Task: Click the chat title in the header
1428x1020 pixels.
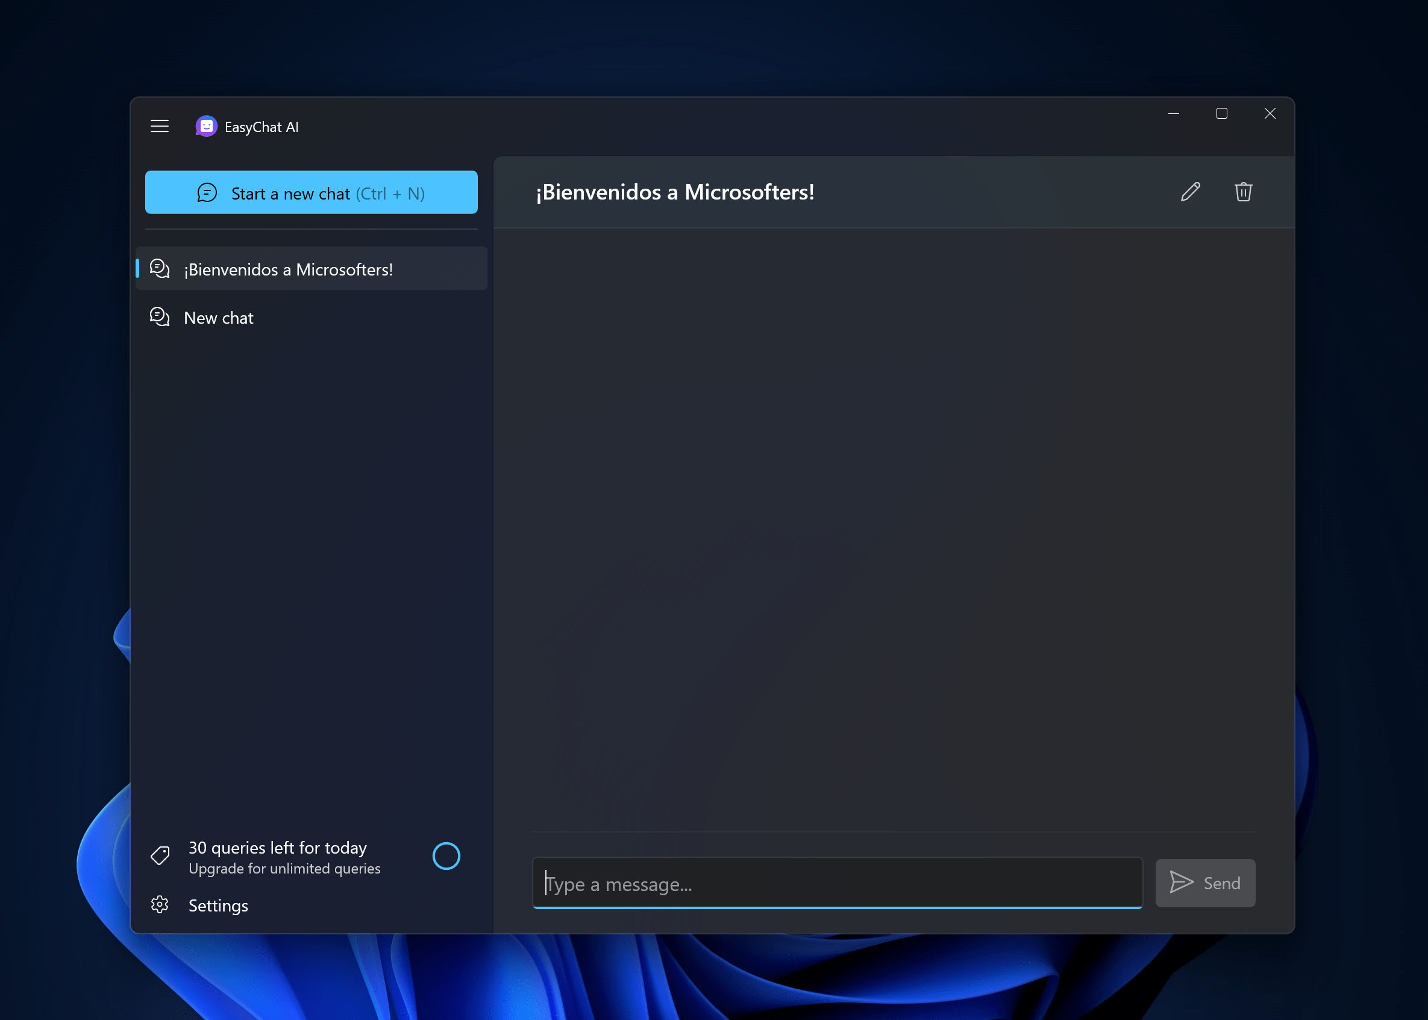Action: (675, 192)
